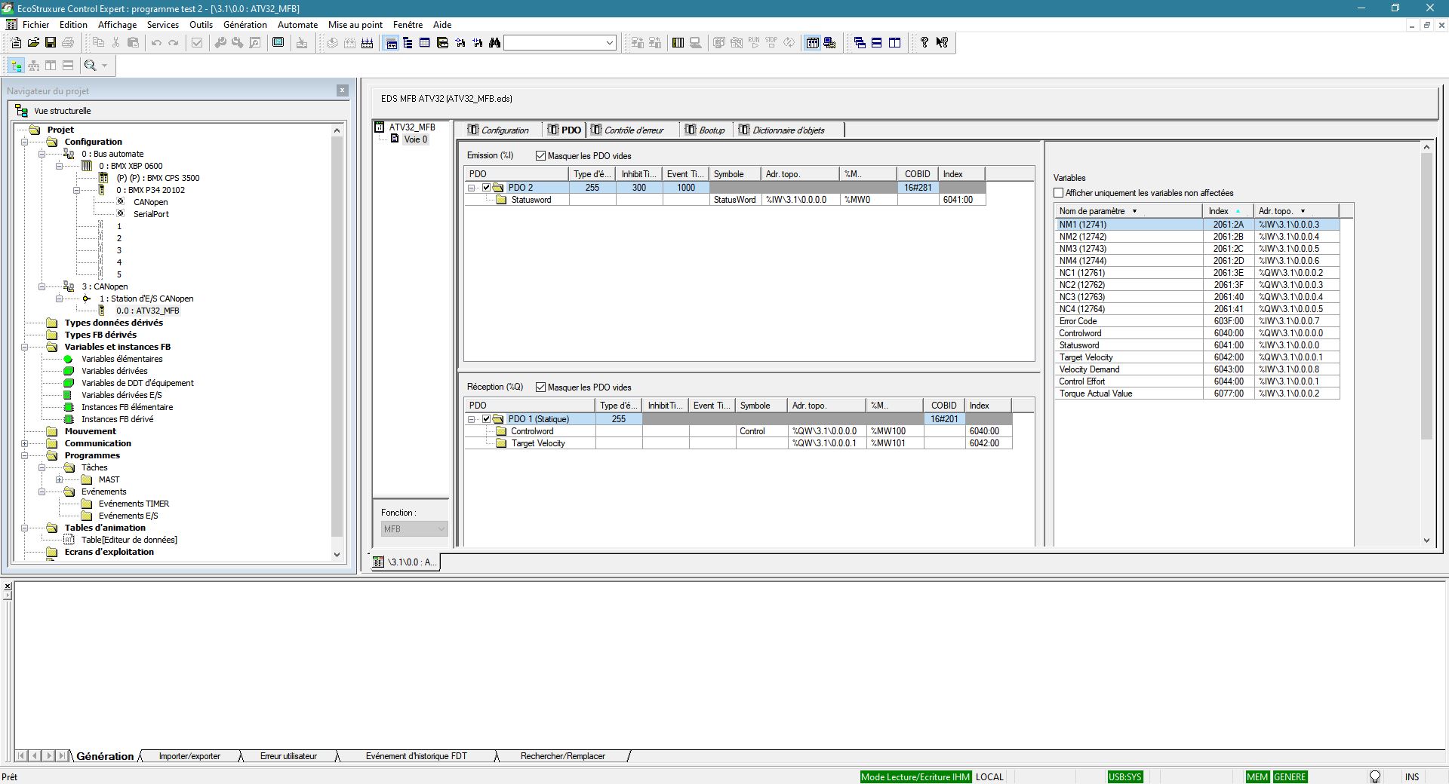
Task: Toggle Masquer les PDO vides under Réception
Action: click(x=540, y=387)
